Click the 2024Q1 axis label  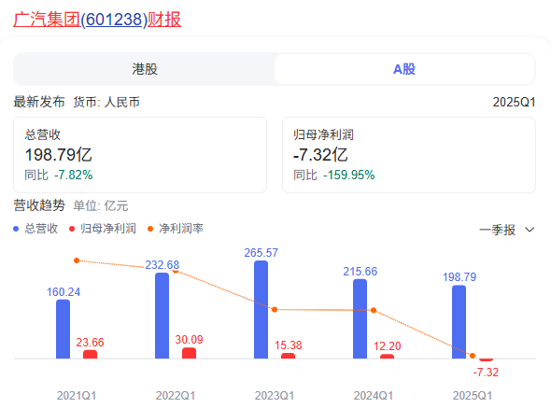[x=374, y=396]
